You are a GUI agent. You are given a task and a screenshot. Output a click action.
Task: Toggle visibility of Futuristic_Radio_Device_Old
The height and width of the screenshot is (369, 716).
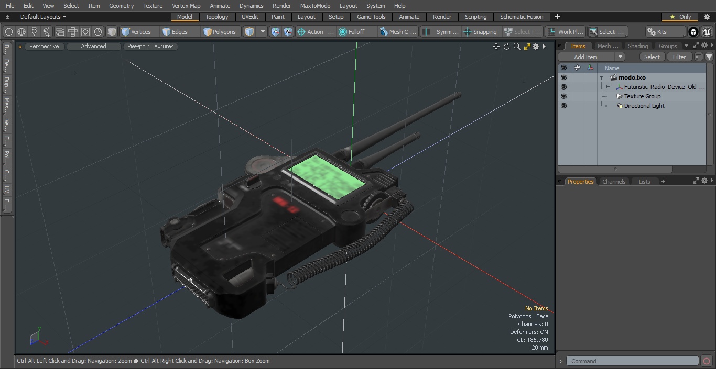pos(563,87)
